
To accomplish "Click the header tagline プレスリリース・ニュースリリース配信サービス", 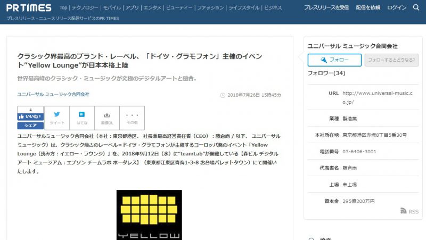I will [x=62, y=19].
